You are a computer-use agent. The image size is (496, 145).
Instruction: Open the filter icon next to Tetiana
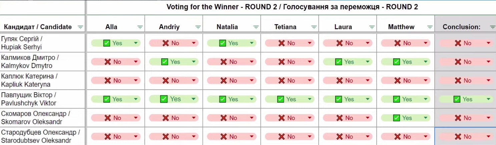pyautogui.click(x=314, y=27)
